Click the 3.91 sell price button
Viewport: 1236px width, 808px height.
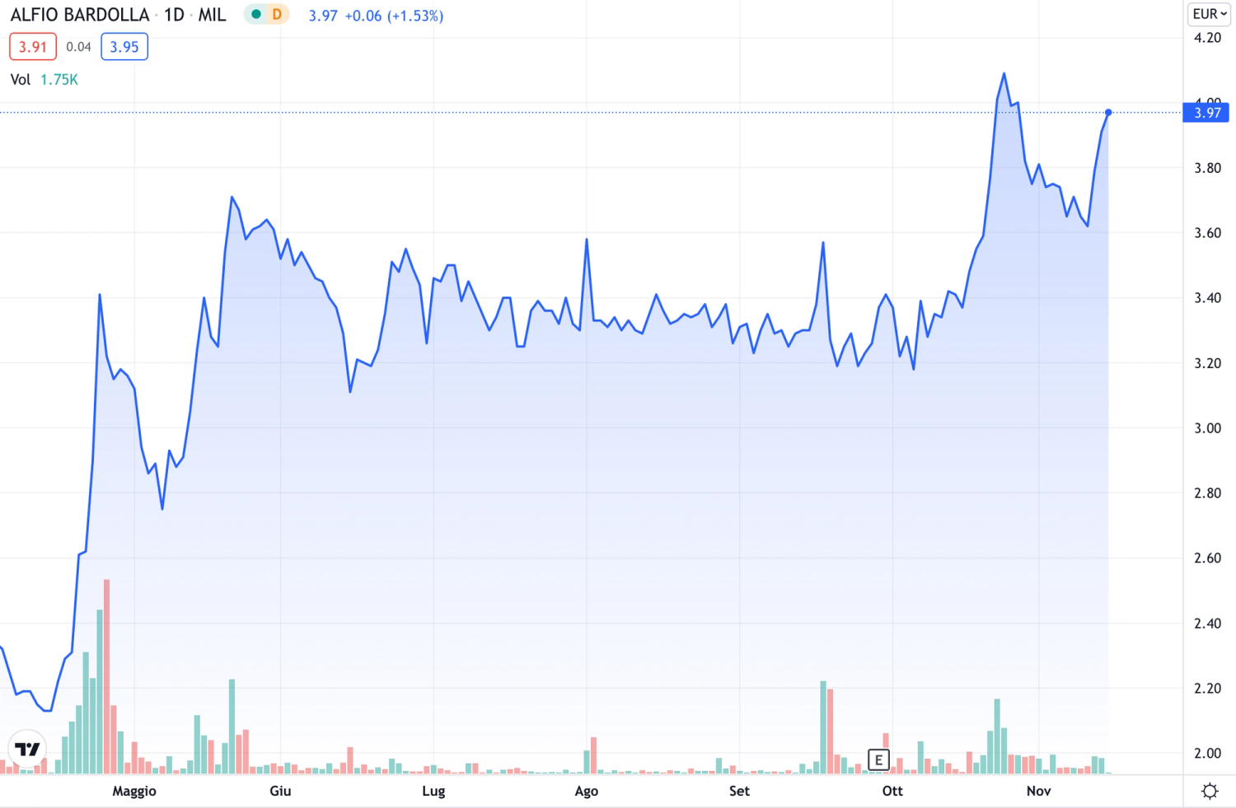click(x=33, y=47)
